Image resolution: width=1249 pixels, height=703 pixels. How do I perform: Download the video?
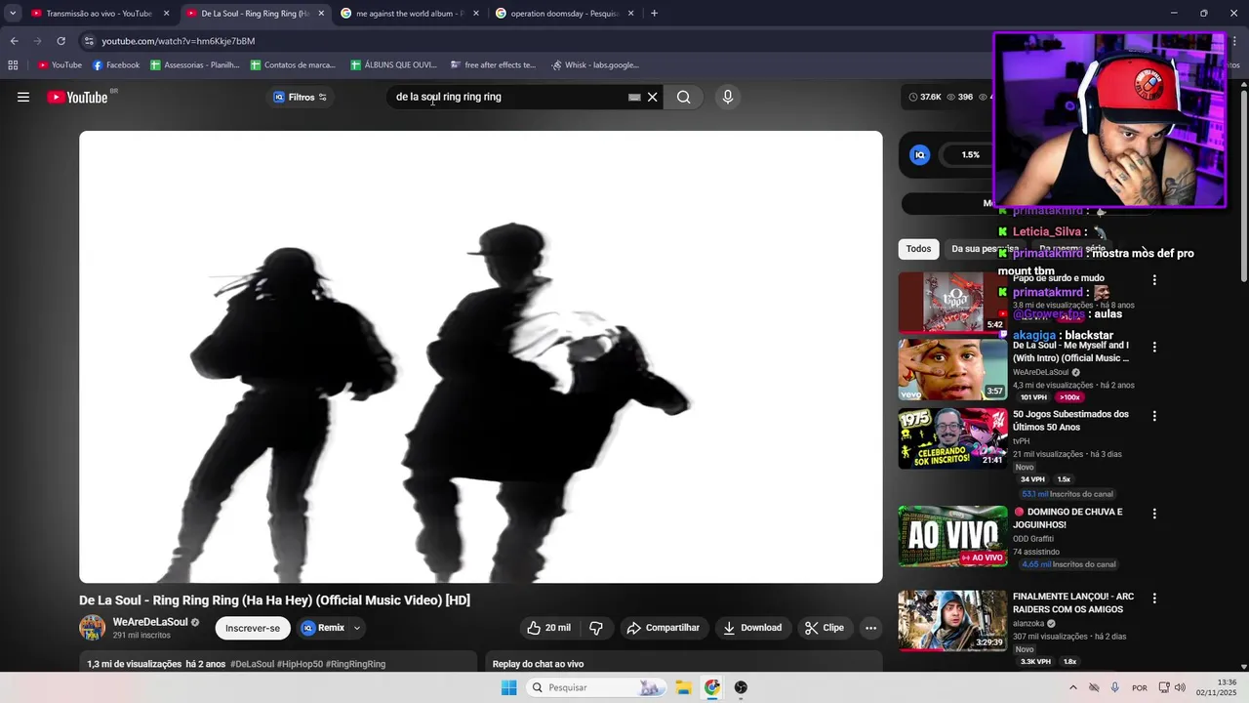pos(752,628)
